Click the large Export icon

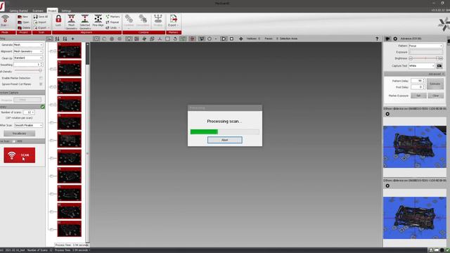click(x=174, y=20)
